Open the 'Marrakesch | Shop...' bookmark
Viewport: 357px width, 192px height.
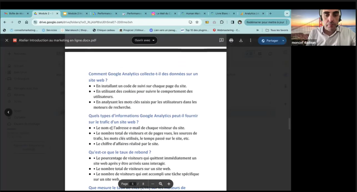click(x=75, y=30)
